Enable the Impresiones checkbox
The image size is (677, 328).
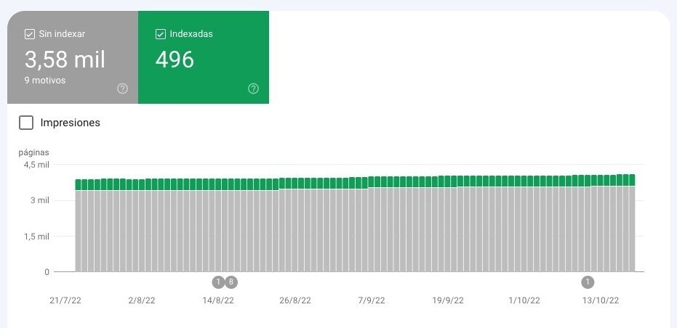[x=26, y=123]
